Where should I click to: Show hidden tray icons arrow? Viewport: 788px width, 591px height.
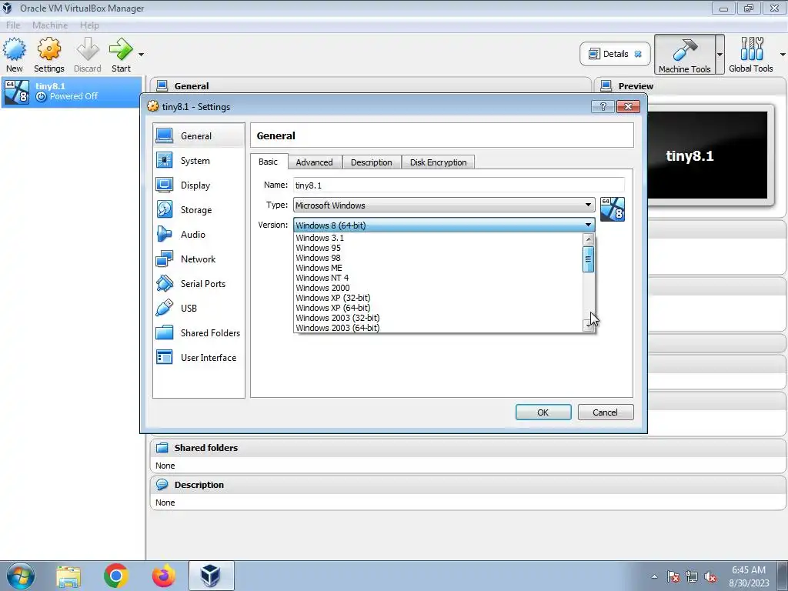click(x=654, y=576)
